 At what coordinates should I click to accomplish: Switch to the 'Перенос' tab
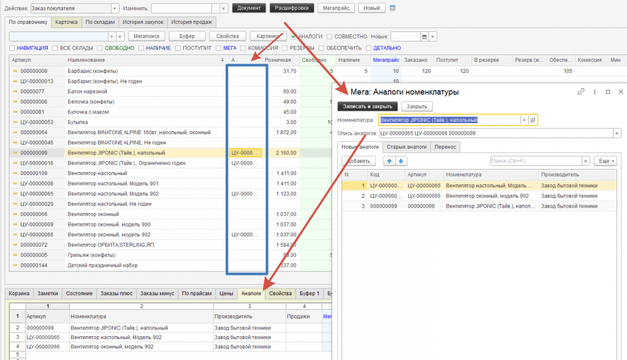coord(445,147)
